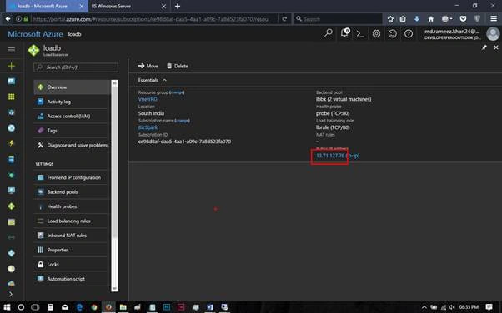The height and width of the screenshot is (313, 502).
Task: Open Diagnose and solve problems
Action: click(x=72, y=145)
